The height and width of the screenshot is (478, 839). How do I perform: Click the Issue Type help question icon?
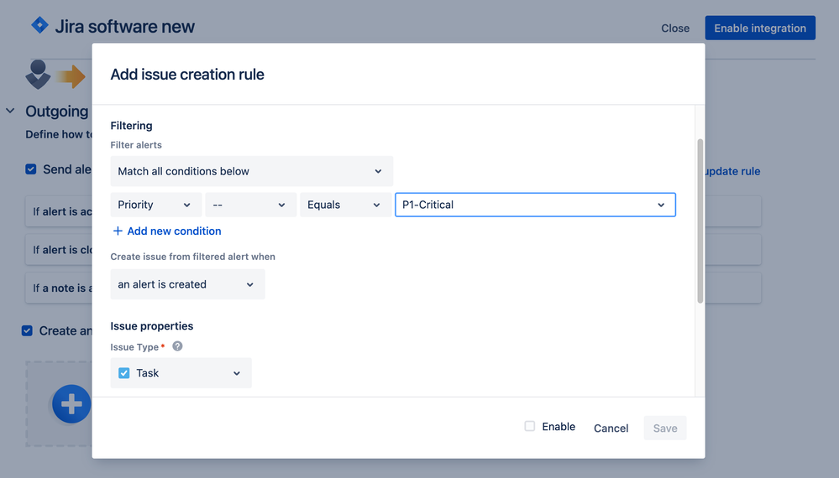click(177, 346)
